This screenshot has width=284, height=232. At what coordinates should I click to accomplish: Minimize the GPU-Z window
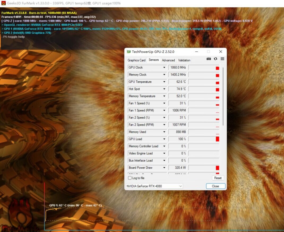coord(196,52)
